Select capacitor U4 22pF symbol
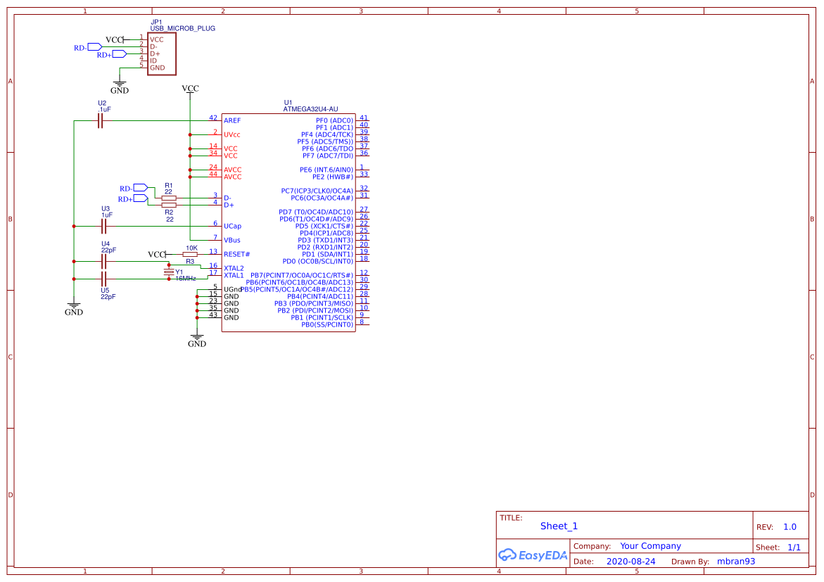The width and height of the screenshot is (824, 582). pos(103,260)
